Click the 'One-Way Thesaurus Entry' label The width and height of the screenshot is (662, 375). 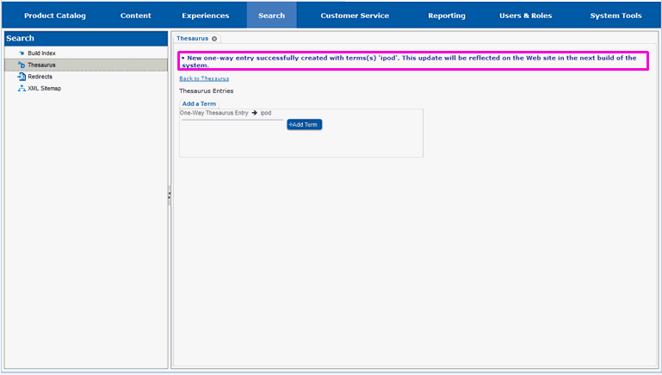click(x=214, y=113)
